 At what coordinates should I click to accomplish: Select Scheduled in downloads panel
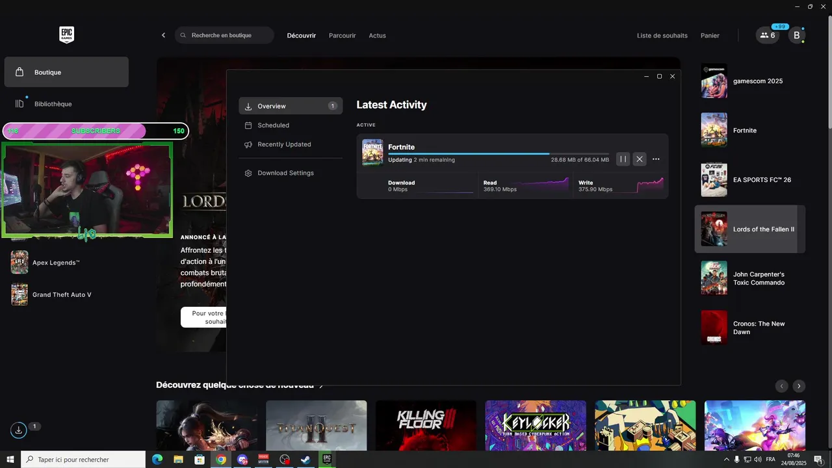[x=291, y=125]
